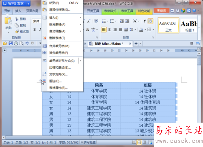Toggle Italic formatting
Image resolution: width=203 pixels, height=147 pixels.
(x=40, y=30)
